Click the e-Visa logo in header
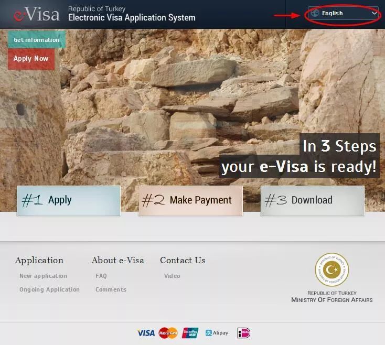This screenshot has width=385, height=345. click(36, 14)
